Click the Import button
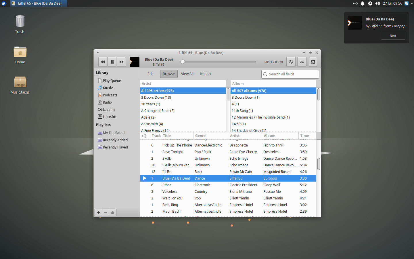Viewport: 414px width, 259px height. (206, 74)
